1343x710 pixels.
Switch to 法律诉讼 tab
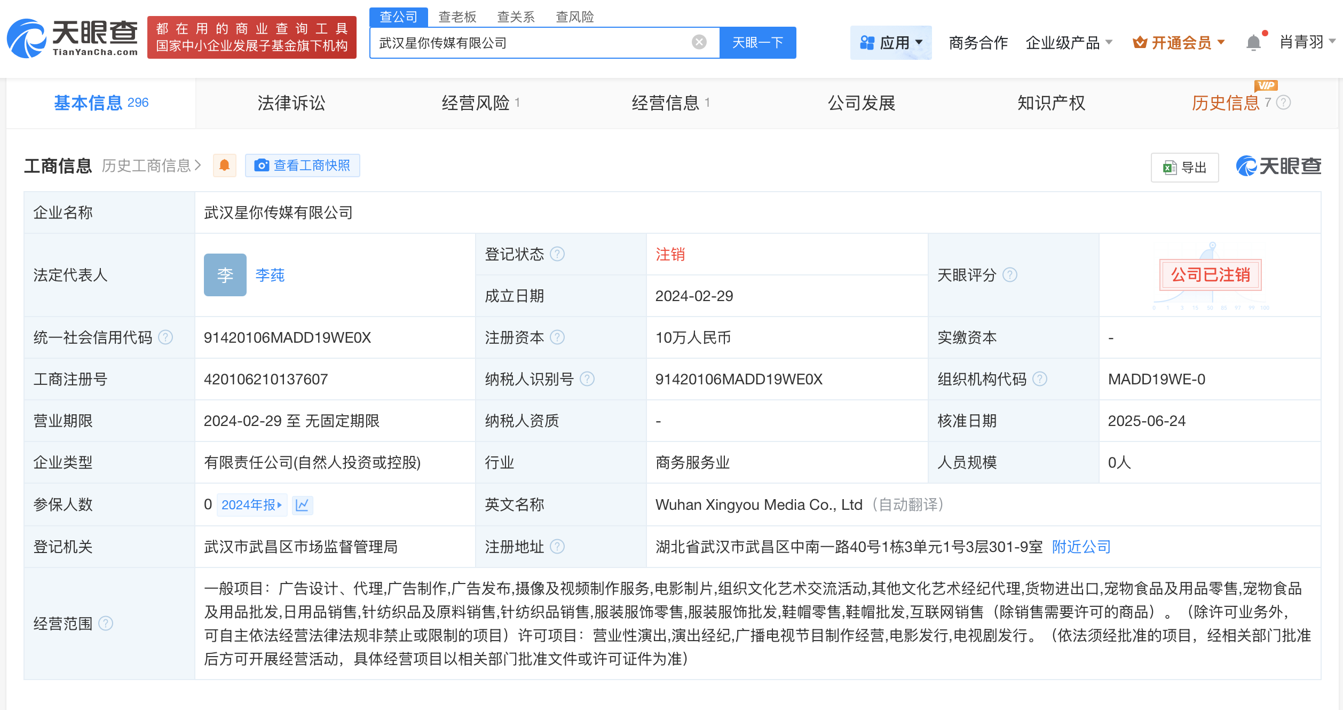[291, 103]
